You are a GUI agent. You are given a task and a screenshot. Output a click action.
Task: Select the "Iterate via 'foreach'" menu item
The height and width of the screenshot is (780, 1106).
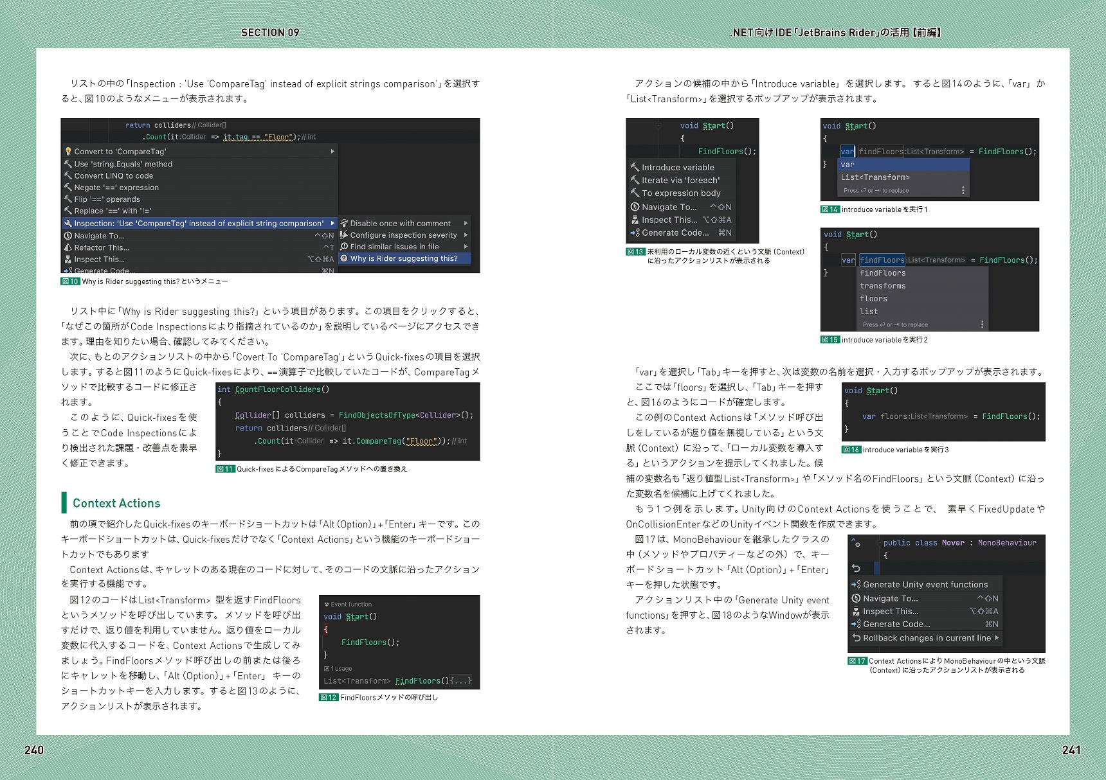coord(680,181)
